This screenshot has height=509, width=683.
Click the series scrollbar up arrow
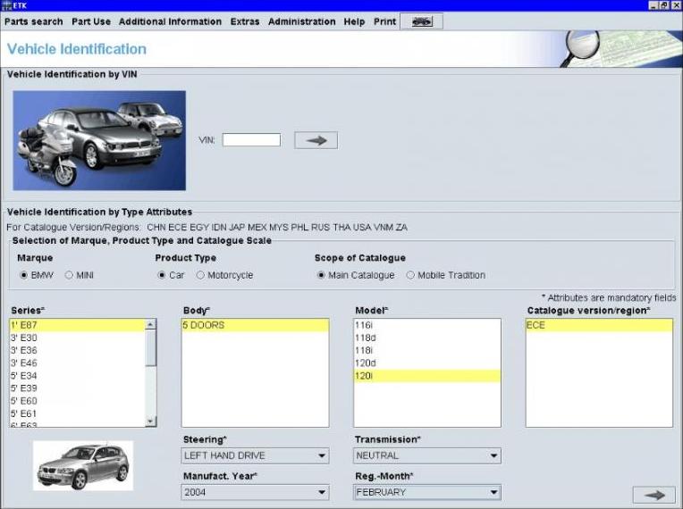(151, 324)
